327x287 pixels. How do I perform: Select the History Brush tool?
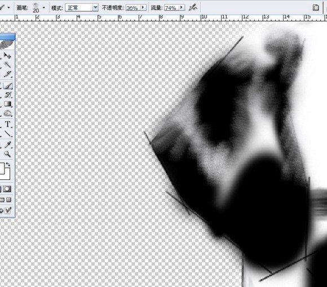[x=8, y=95]
